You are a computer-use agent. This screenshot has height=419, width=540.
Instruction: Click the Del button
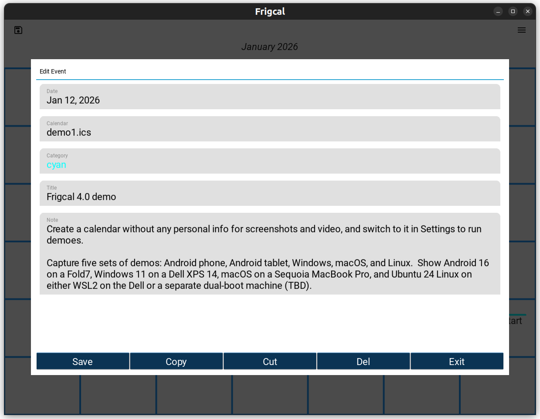[363, 361]
